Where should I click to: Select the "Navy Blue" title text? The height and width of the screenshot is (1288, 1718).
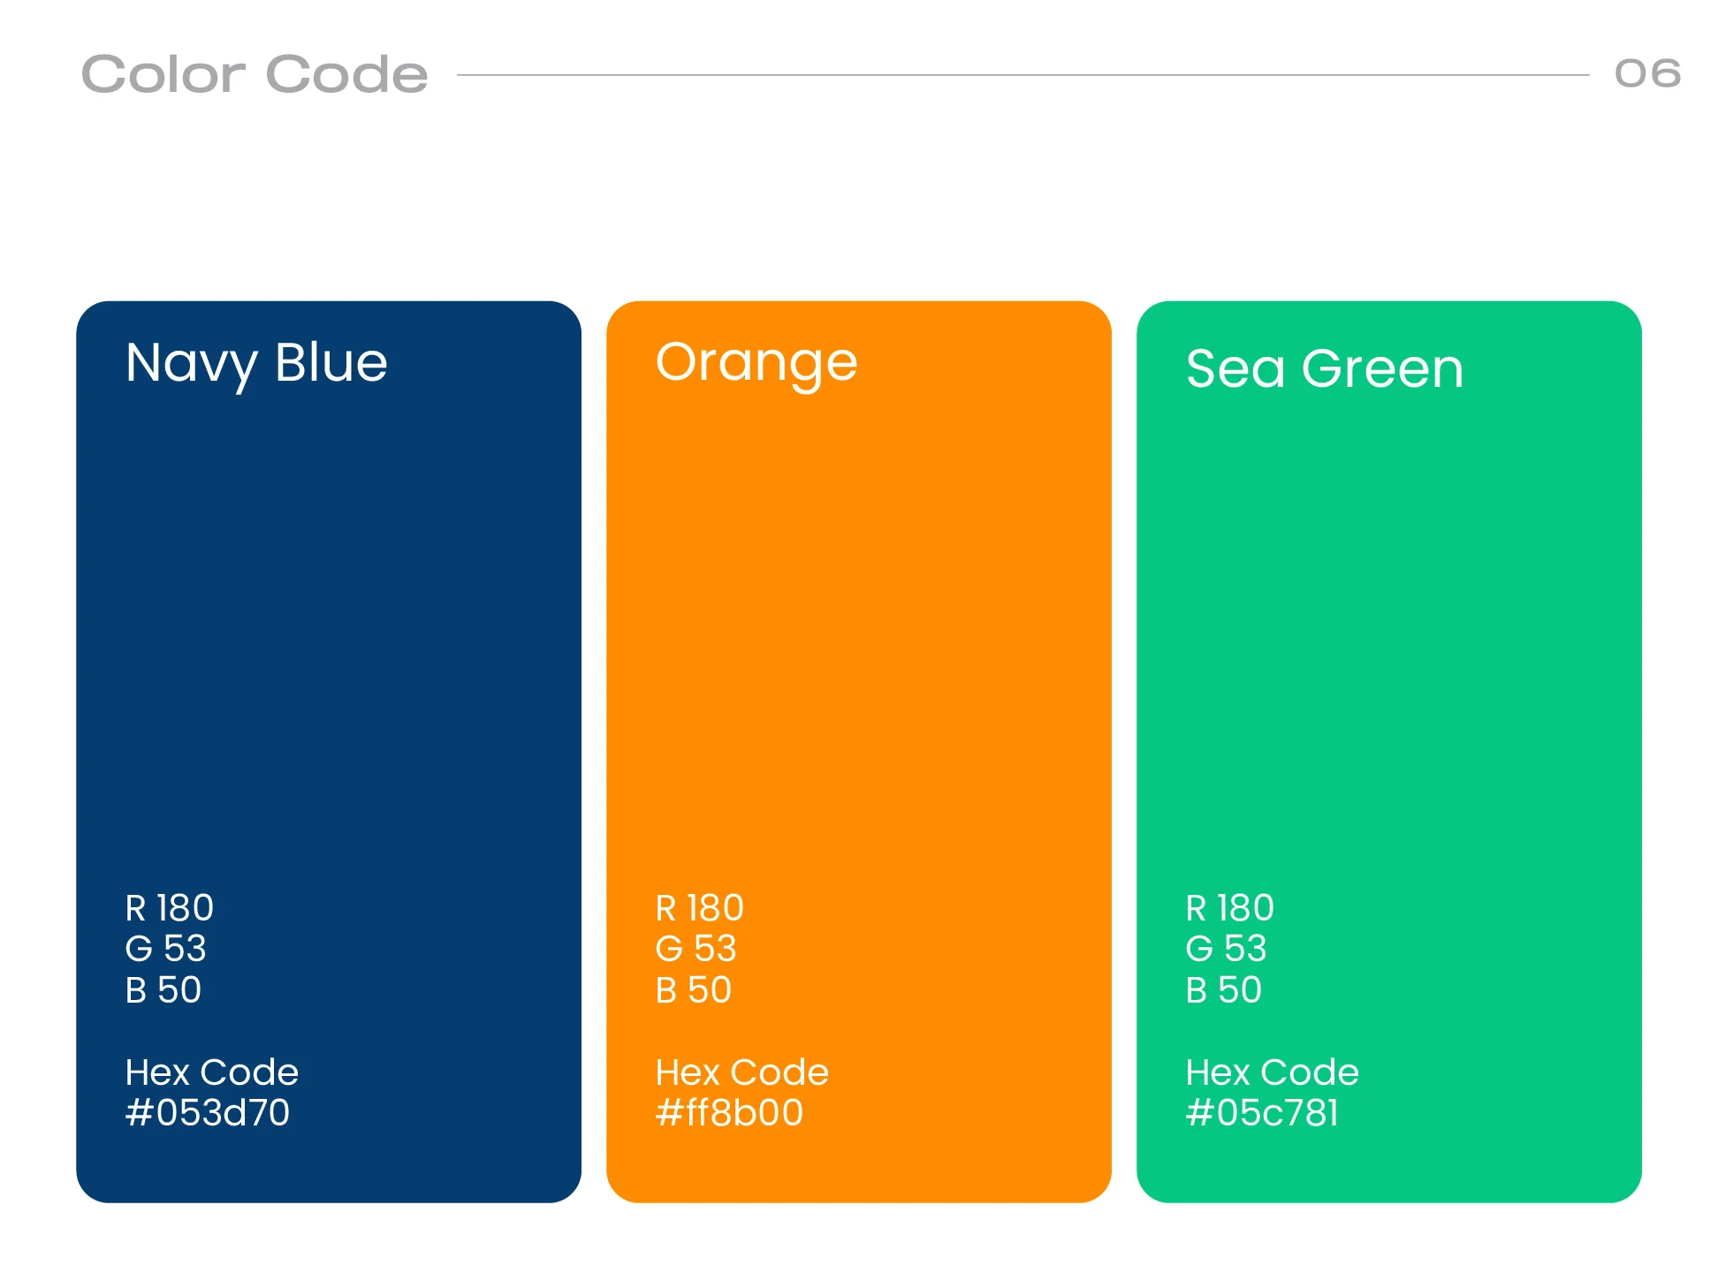point(256,363)
